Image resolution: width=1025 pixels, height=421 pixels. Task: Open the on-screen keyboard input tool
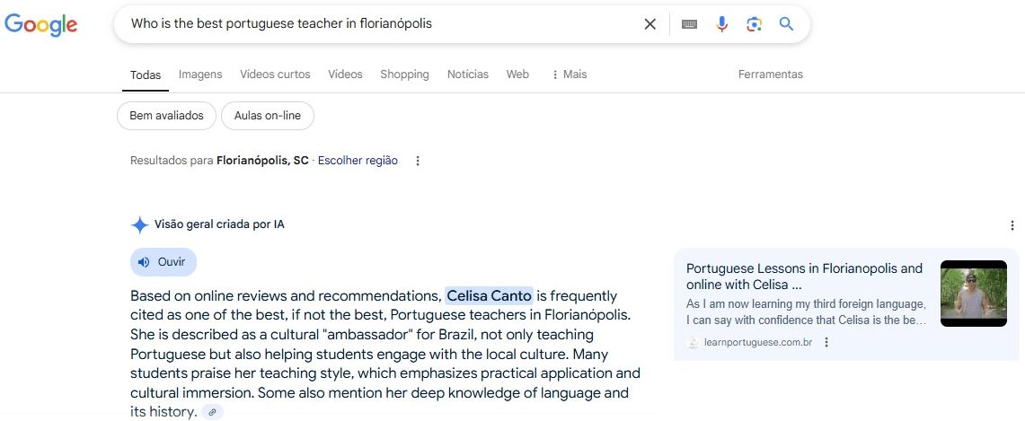pyautogui.click(x=689, y=24)
